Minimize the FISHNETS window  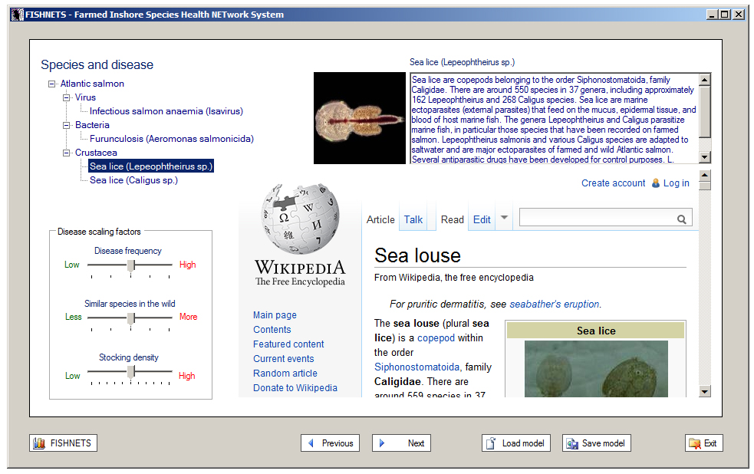pyautogui.click(x=712, y=15)
